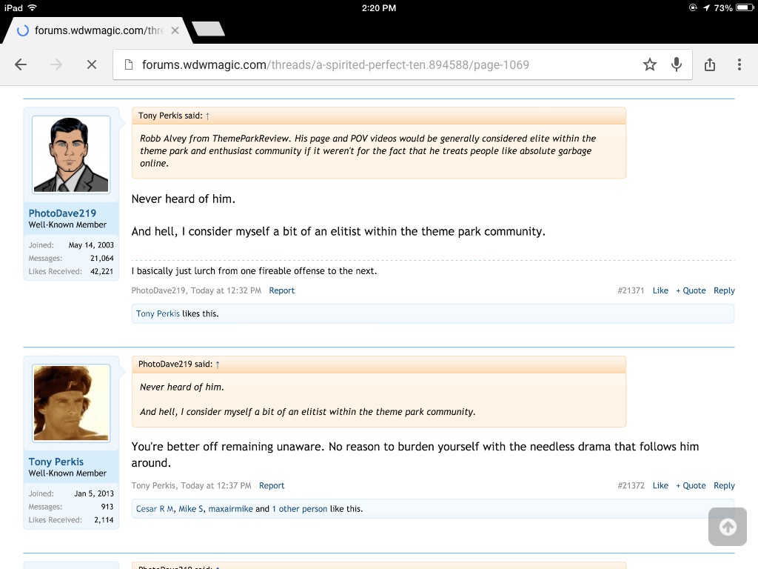Reply to Tony Perkis post #21372
758x569 pixels.
click(724, 486)
